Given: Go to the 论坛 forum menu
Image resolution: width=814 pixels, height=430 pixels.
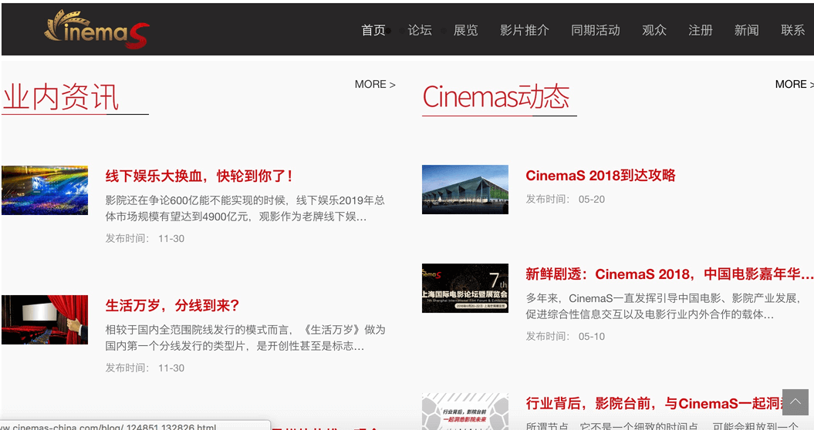Looking at the screenshot, I should 420,30.
